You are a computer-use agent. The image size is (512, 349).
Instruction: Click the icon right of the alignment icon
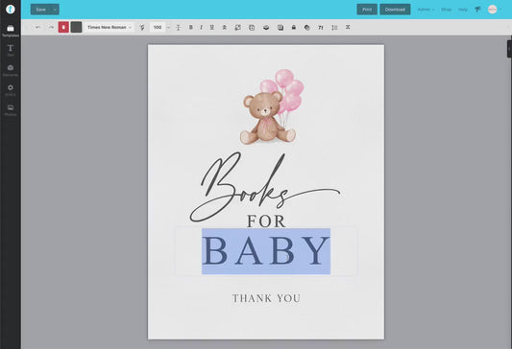pyautogui.click(x=237, y=28)
